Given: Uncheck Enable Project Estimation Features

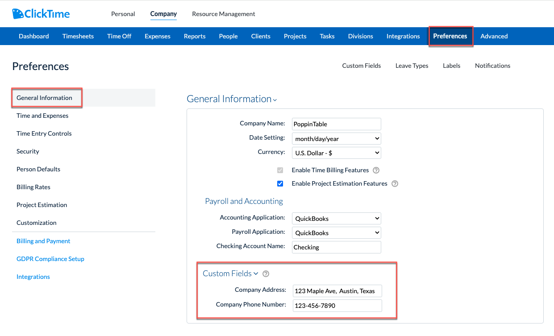Looking at the screenshot, I should 280,183.
